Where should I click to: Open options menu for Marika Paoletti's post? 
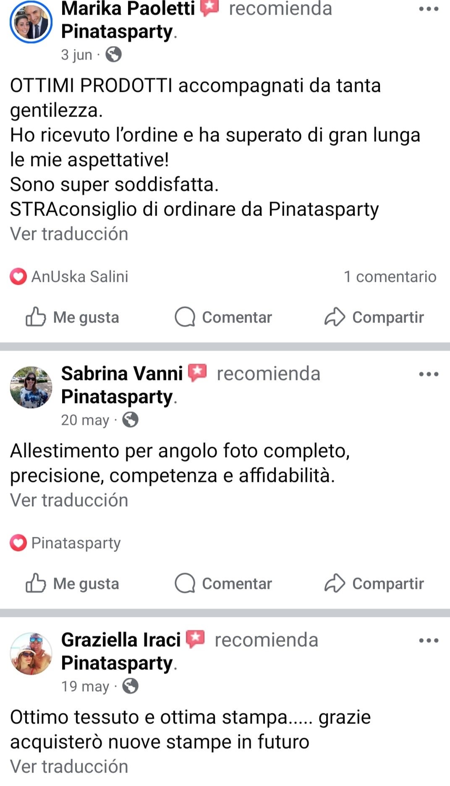tap(429, 9)
